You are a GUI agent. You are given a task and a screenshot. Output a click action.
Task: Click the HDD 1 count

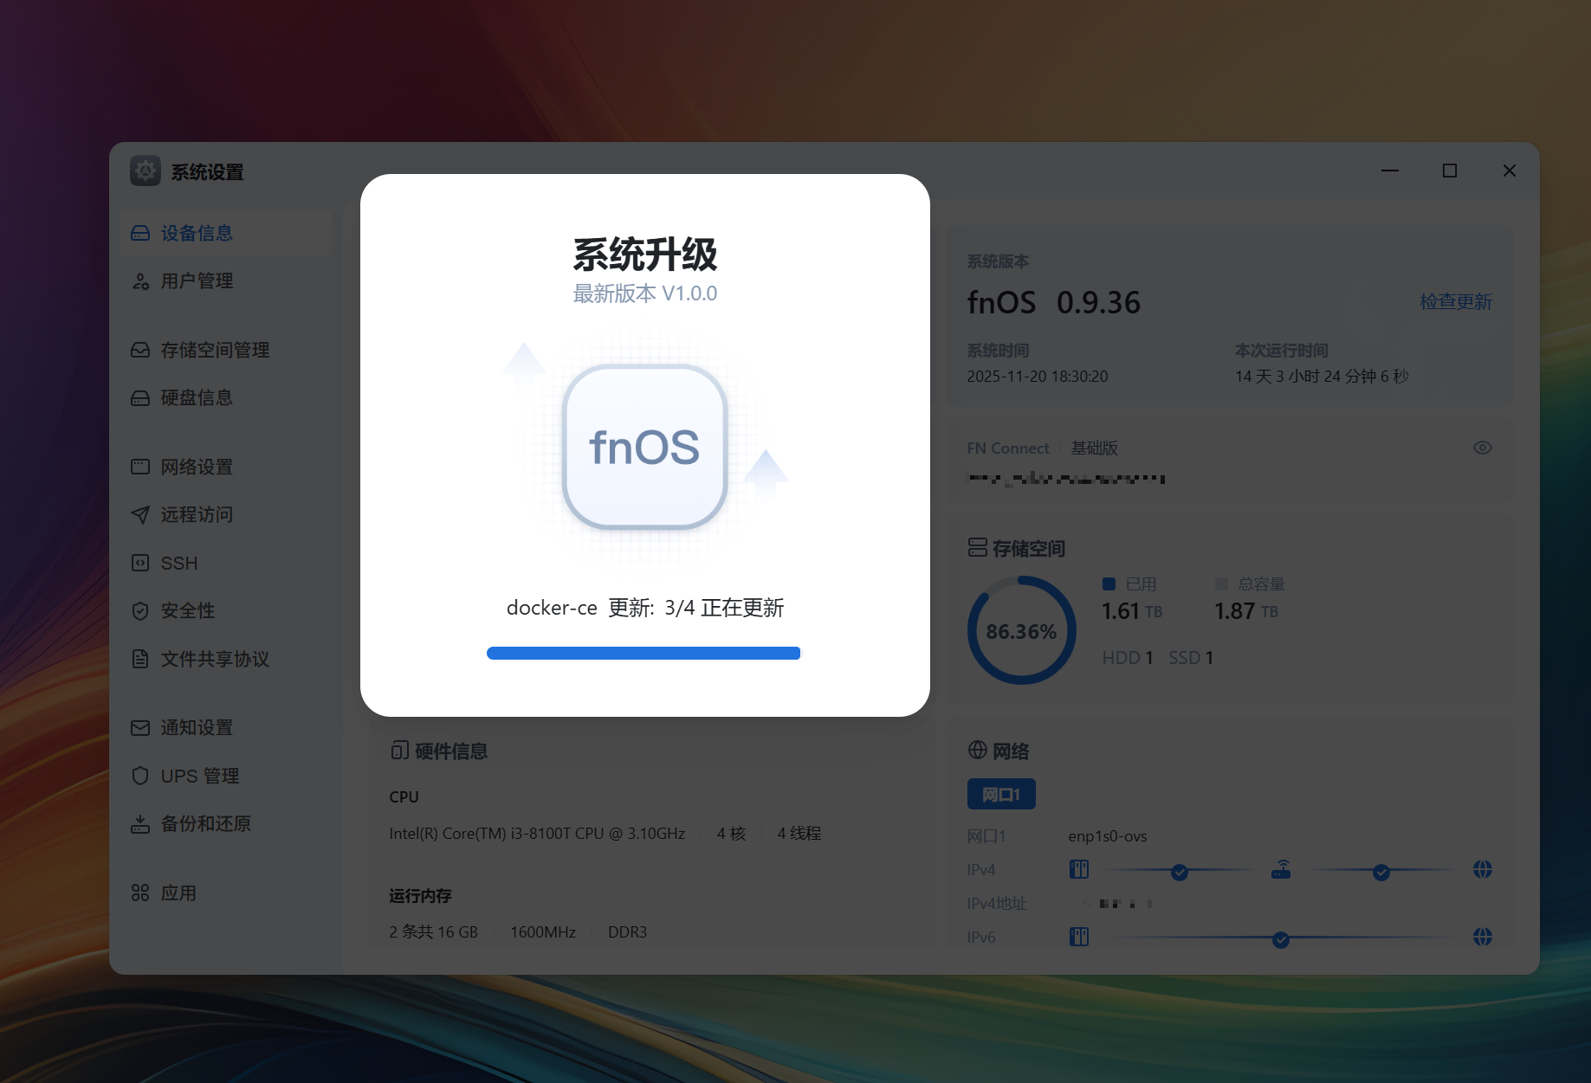(1128, 658)
